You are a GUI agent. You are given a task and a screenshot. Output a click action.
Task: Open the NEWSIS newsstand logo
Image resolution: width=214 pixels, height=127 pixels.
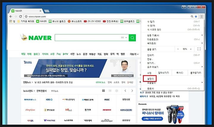pyautogui.click(x=107, y=110)
